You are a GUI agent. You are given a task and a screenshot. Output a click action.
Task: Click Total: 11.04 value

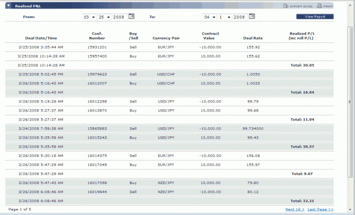click(302, 119)
